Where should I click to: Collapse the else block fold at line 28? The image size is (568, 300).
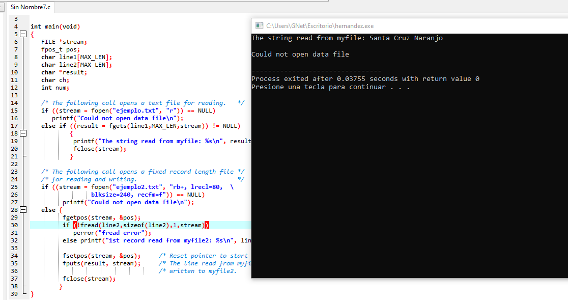[x=23, y=210]
